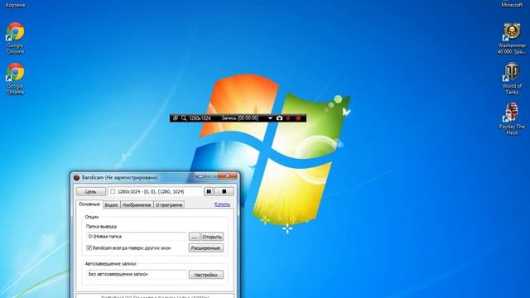
Task: Close the Bandicam window
Action: pyautogui.click(x=227, y=175)
